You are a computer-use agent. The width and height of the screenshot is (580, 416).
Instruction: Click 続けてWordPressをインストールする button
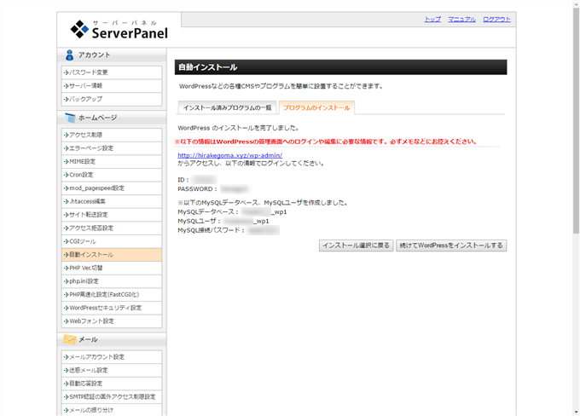tap(451, 246)
